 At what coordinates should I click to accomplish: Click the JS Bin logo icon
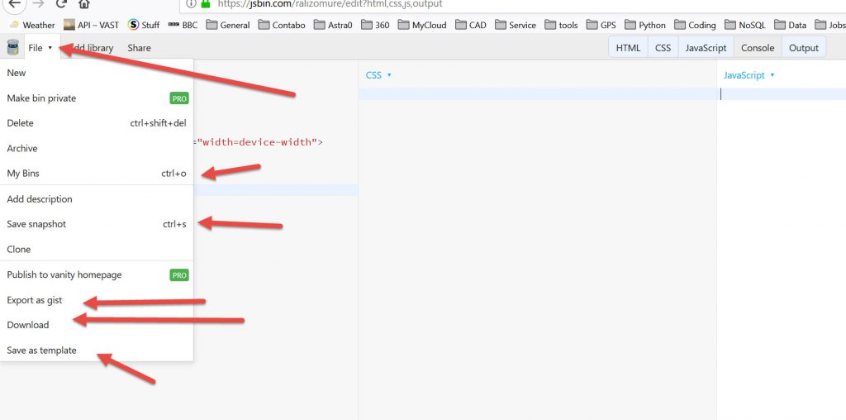(x=12, y=48)
